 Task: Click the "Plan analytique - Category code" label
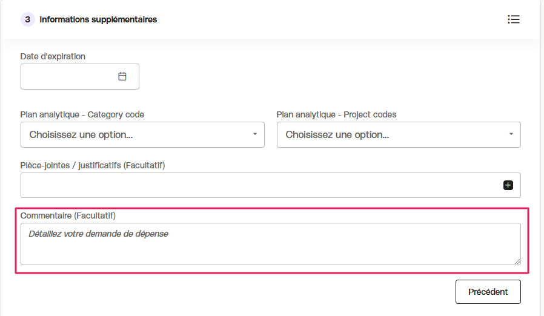coord(82,114)
